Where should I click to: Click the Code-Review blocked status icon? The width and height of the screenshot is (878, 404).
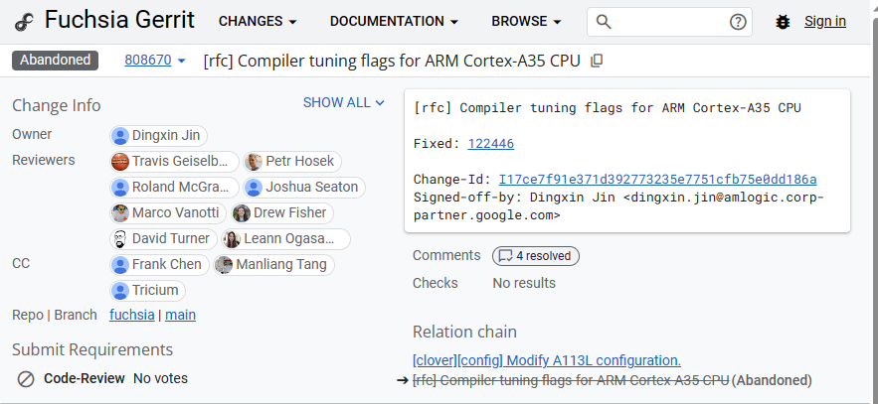[x=26, y=378]
